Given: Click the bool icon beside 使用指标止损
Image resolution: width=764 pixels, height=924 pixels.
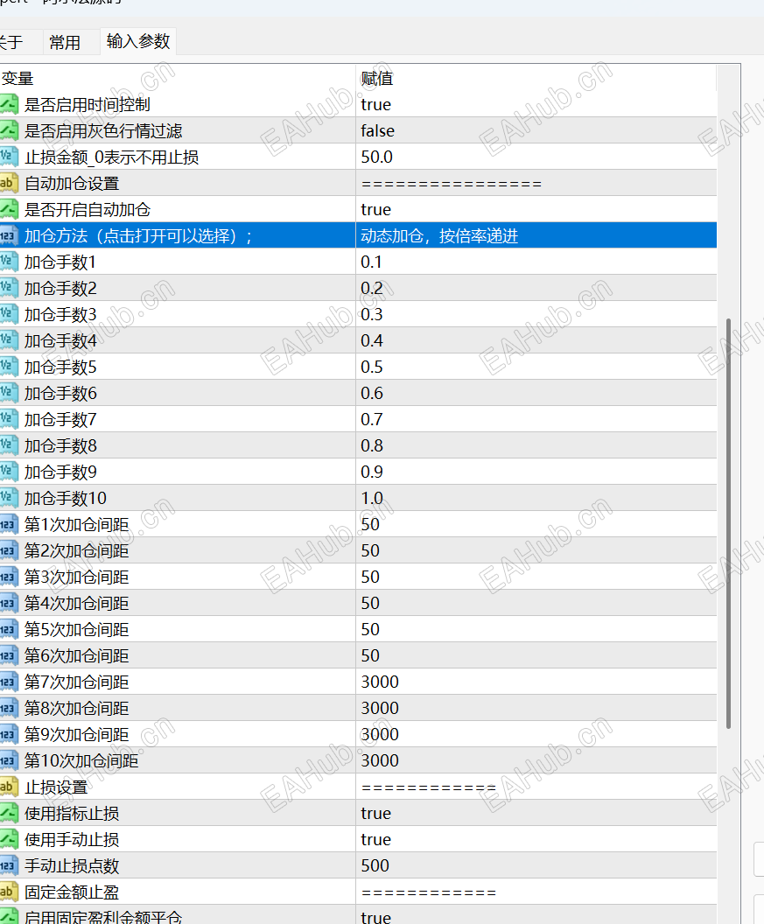Looking at the screenshot, I should tap(9, 813).
